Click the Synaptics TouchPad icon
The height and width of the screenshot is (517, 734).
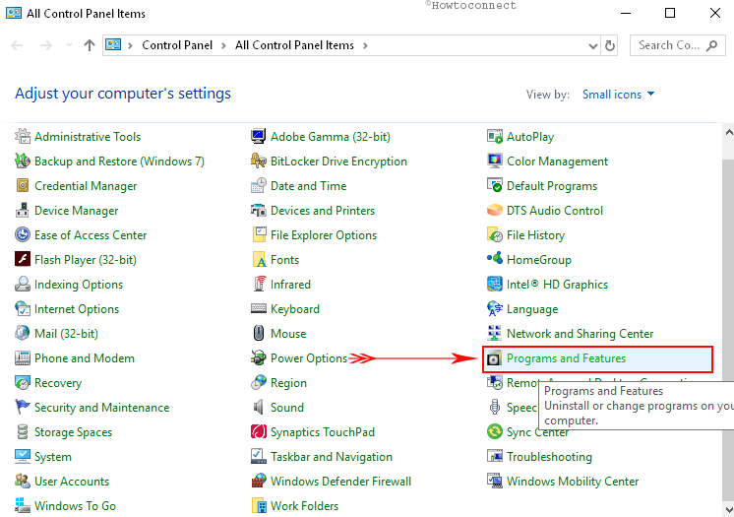(x=259, y=431)
